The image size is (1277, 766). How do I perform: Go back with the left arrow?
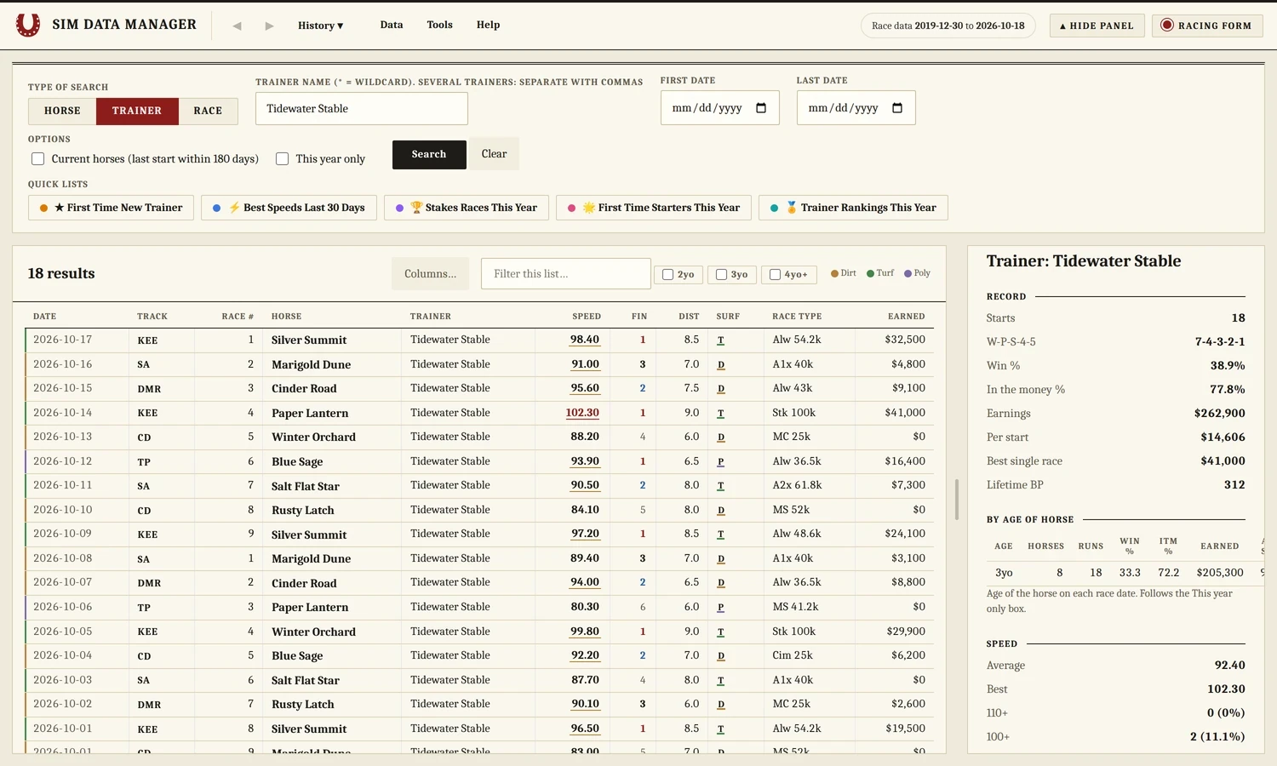pyautogui.click(x=237, y=26)
